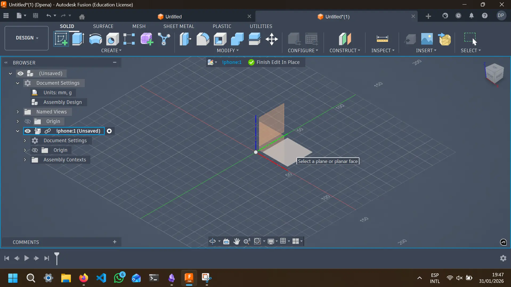
Task: Open the CREATE dropdown menu
Action: click(111, 51)
